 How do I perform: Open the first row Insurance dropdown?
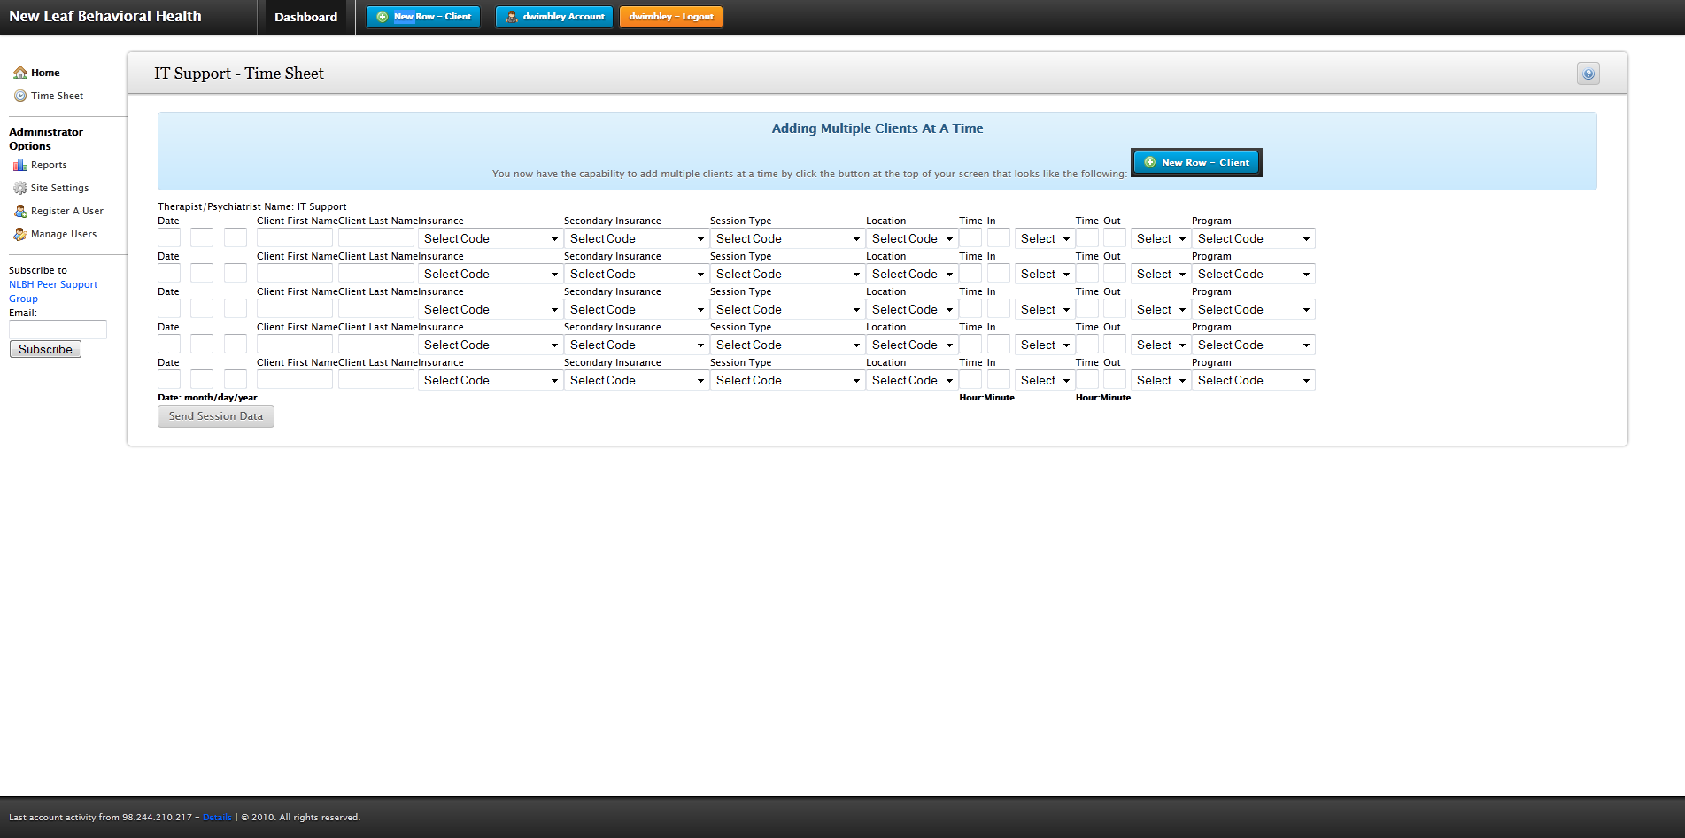(491, 238)
